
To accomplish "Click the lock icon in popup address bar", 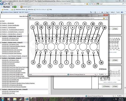I will 104,18.
